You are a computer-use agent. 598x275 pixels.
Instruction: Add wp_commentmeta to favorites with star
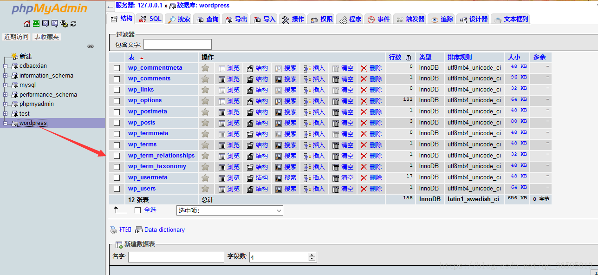click(205, 68)
